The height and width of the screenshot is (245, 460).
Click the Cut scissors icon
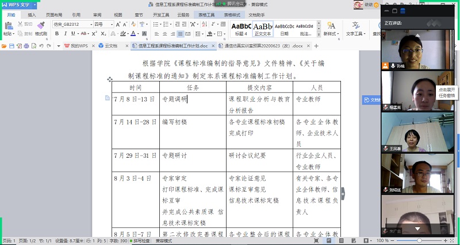[x=20, y=24]
